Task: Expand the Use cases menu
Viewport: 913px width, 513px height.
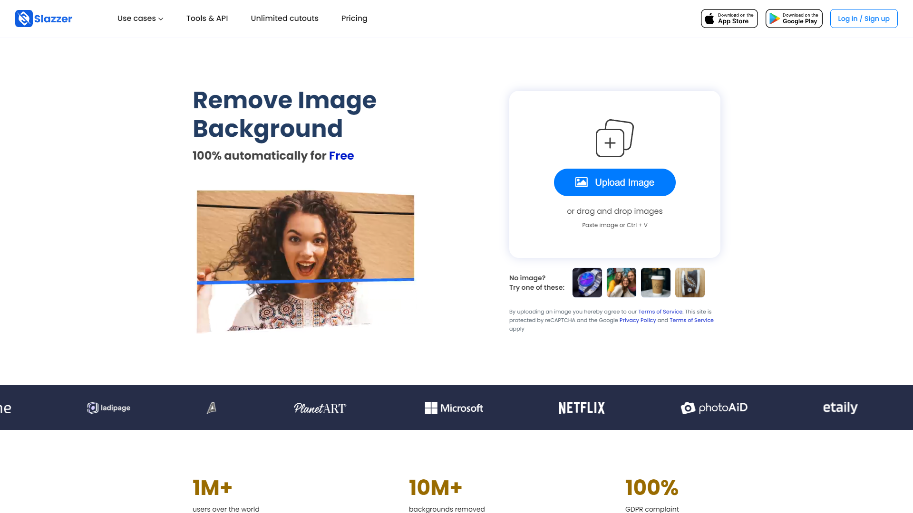Action: 140,19
